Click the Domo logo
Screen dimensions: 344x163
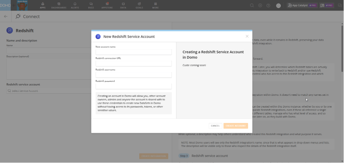pos(6,5)
